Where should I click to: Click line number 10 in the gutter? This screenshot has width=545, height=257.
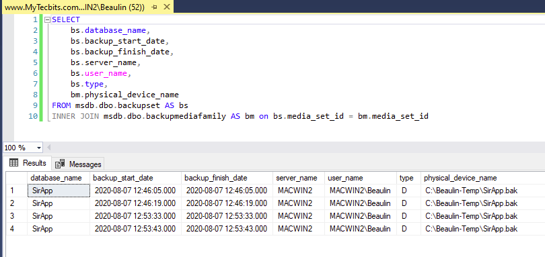(33, 116)
